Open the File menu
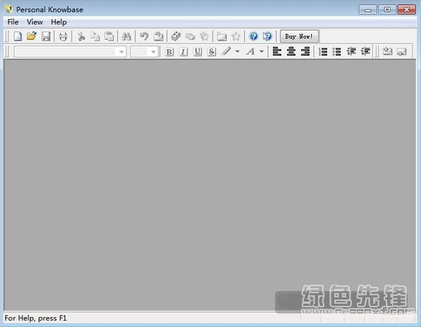 [13, 22]
